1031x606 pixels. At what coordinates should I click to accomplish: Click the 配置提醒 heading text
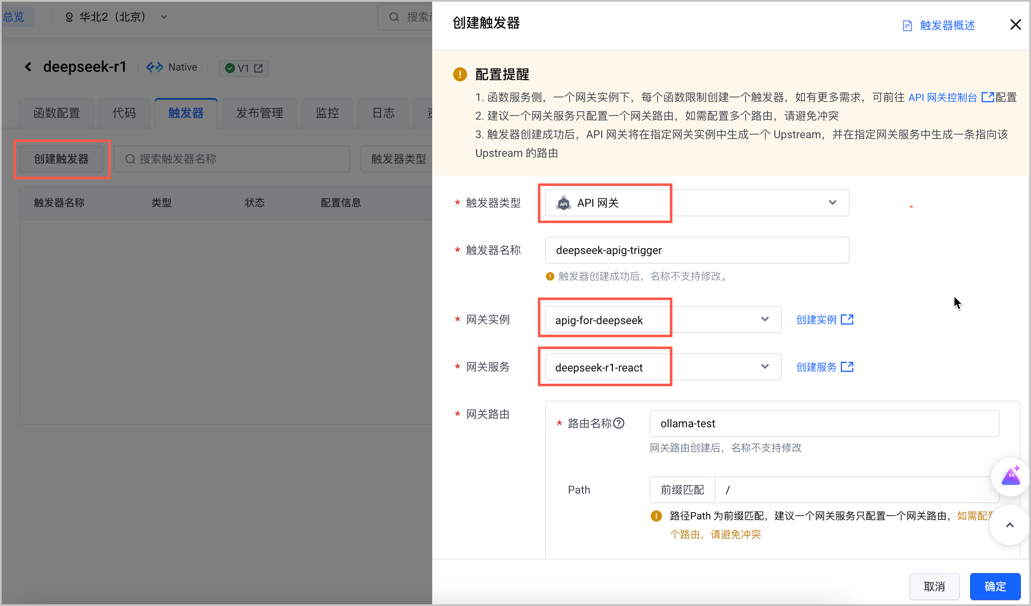pyautogui.click(x=502, y=74)
